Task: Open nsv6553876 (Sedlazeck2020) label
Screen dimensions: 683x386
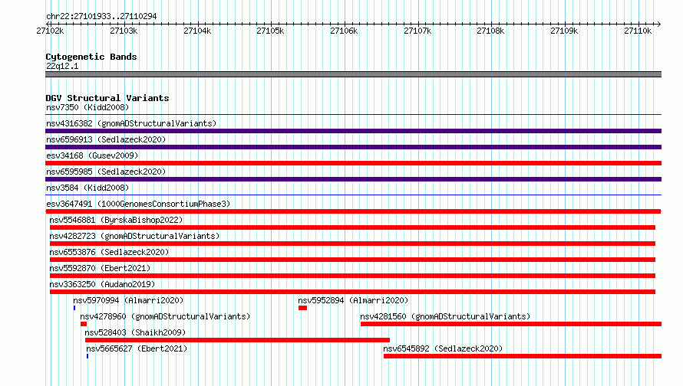Action: (x=109, y=252)
